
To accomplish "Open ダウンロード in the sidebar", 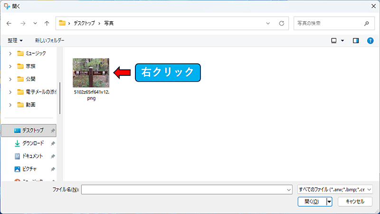I will click(x=33, y=143).
